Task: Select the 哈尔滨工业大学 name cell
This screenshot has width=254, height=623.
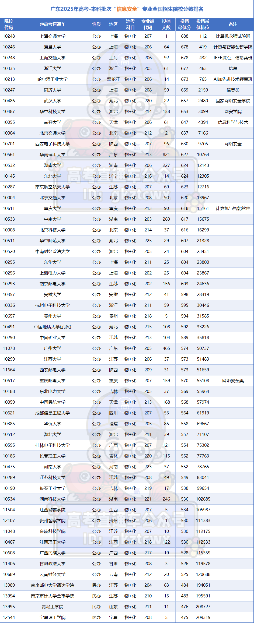Action: click(53, 79)
